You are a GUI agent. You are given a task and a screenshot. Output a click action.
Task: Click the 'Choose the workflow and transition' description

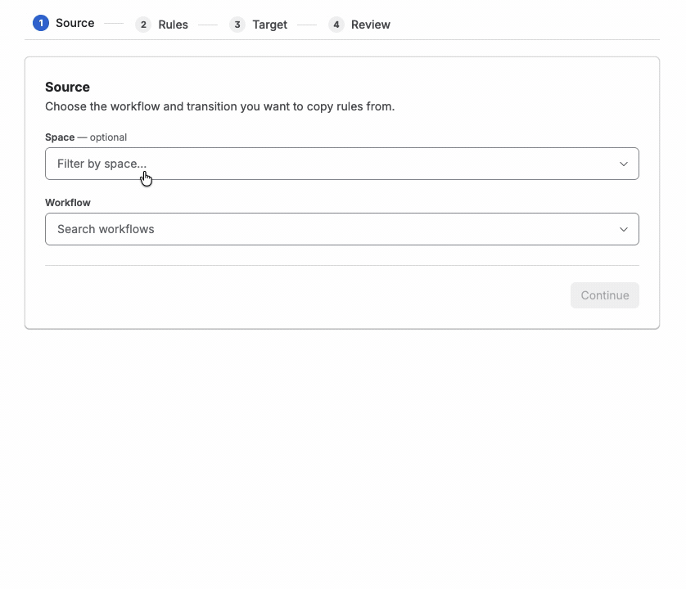pyautogui.click(x=219, y=106)
